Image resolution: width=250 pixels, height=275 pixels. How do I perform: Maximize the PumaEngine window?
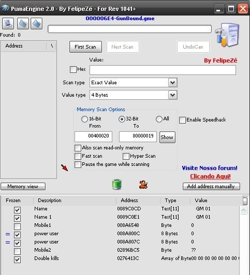(x=231, y=9)
